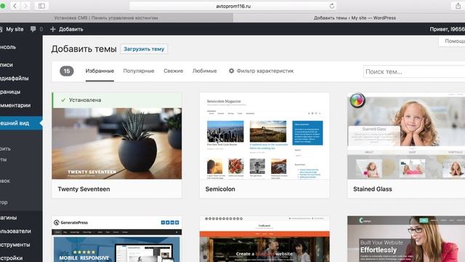The image size is (465, 262).
Task: Open the Комментарии sidebar menu item
Action: (21, 105)
